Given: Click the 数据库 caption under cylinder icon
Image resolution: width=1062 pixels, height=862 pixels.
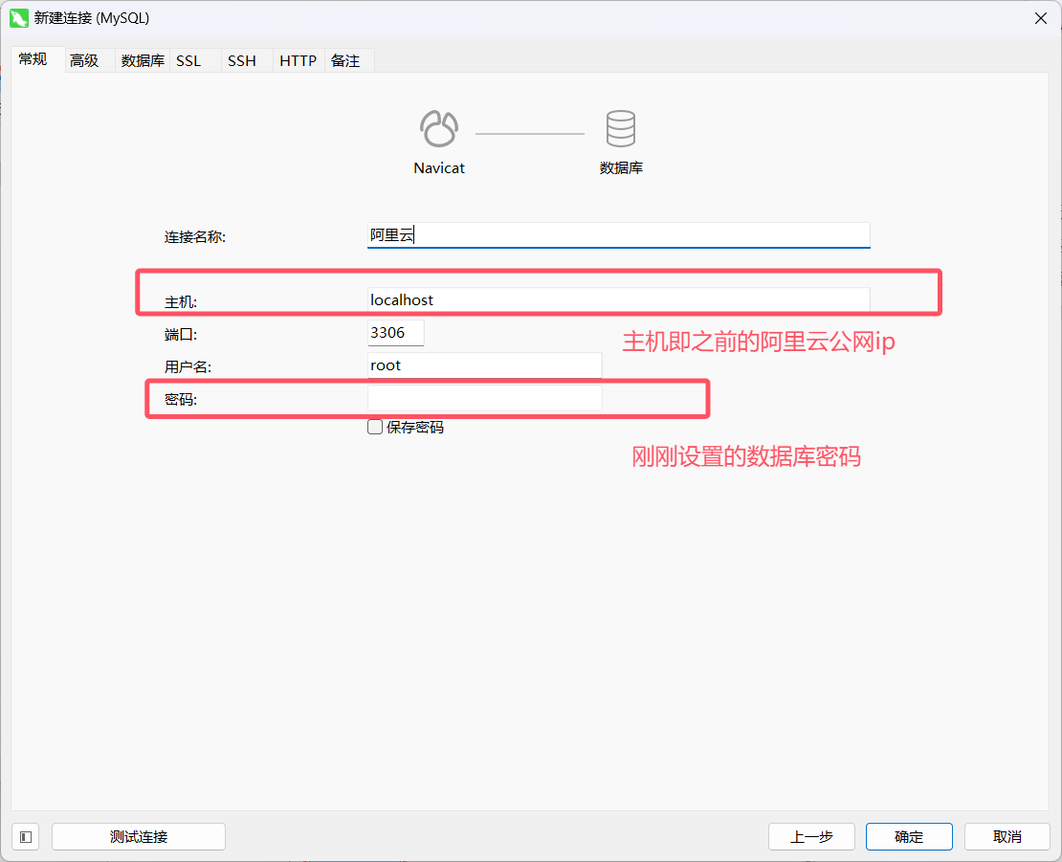Looking at the screenshot, I should [620, 168].
